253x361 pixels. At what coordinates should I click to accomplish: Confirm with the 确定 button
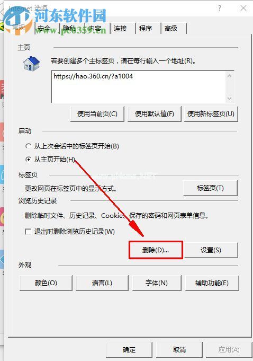[x=129, y=350]
